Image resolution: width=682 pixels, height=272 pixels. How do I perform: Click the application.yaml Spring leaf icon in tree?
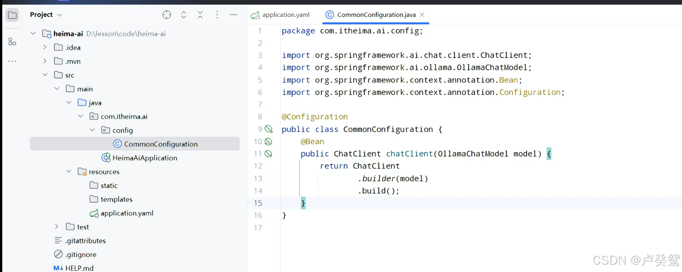(94, 213)
